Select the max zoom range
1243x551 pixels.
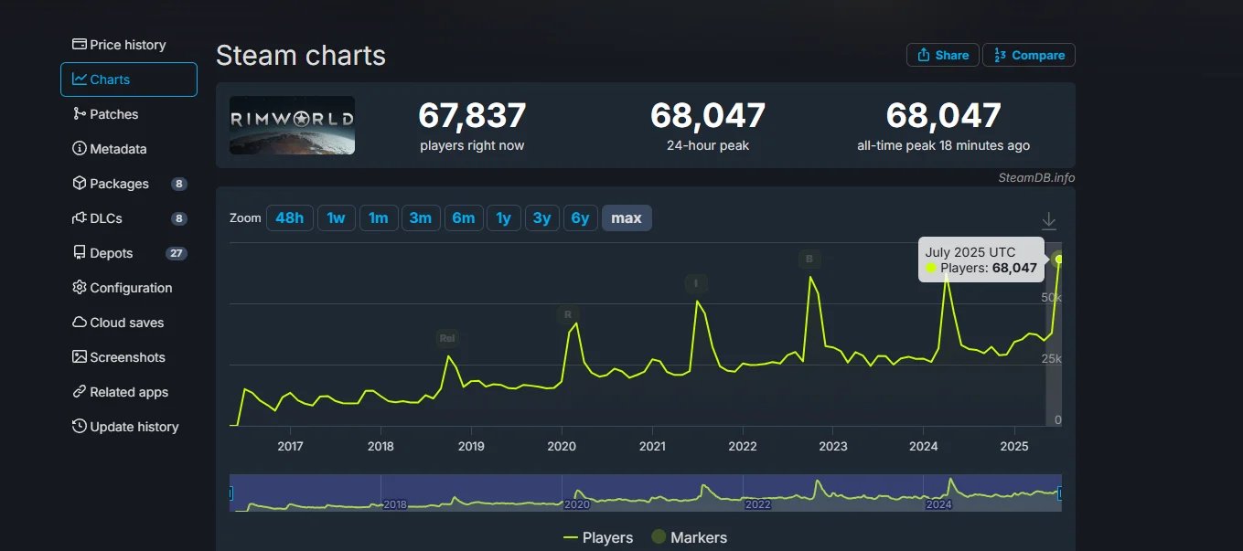627,217
